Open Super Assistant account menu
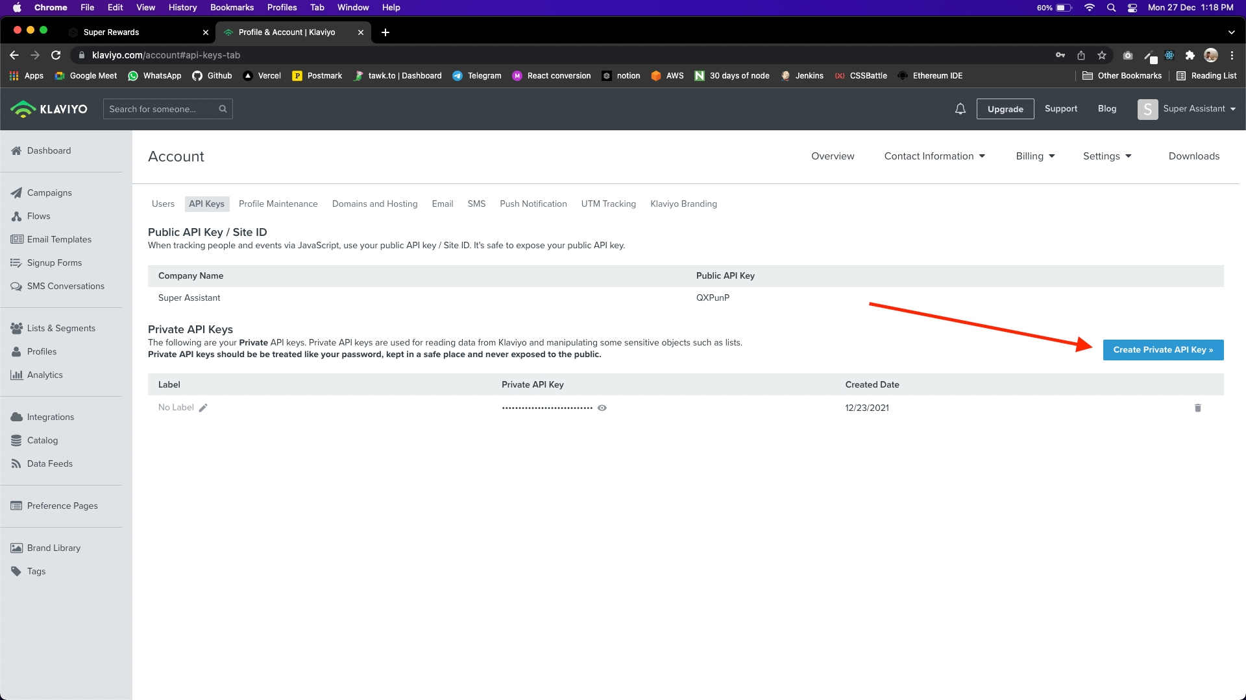The width and height of the screenshot is (1246, 700). (x=1187, y=109)
